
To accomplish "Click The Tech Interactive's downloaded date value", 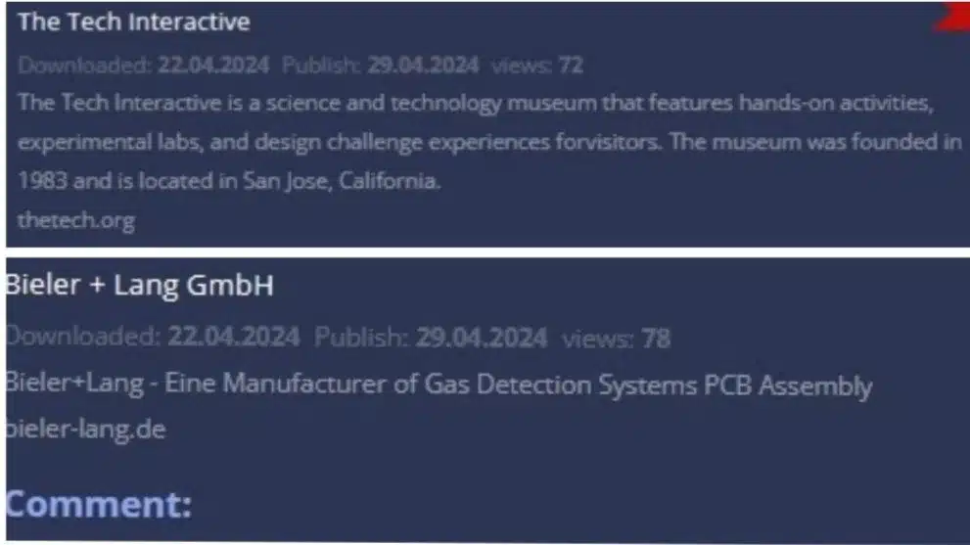I will 212,67.
